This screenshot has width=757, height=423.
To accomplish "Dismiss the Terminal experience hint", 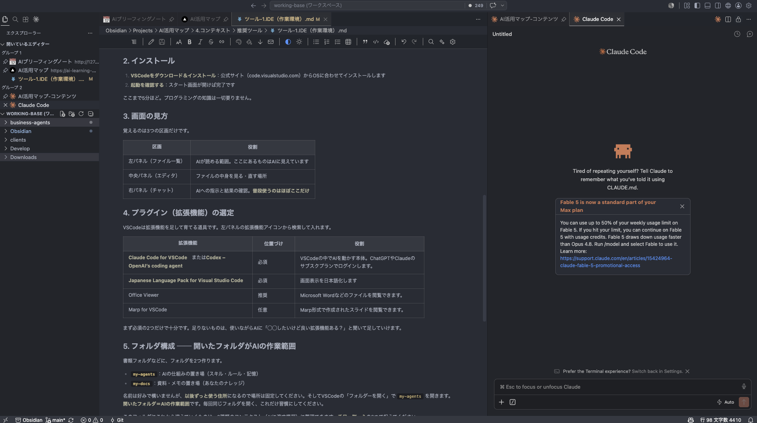I will pos(687,371).
